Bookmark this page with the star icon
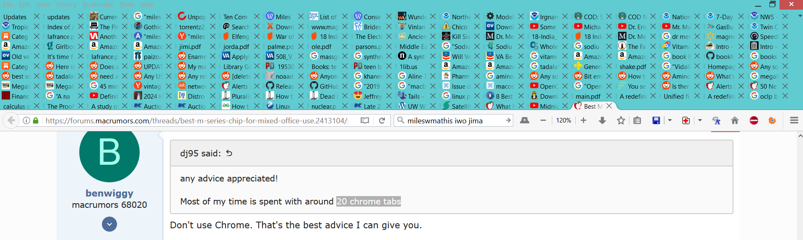The height and width of the screenshot is (240, 803). coord(621,120)
